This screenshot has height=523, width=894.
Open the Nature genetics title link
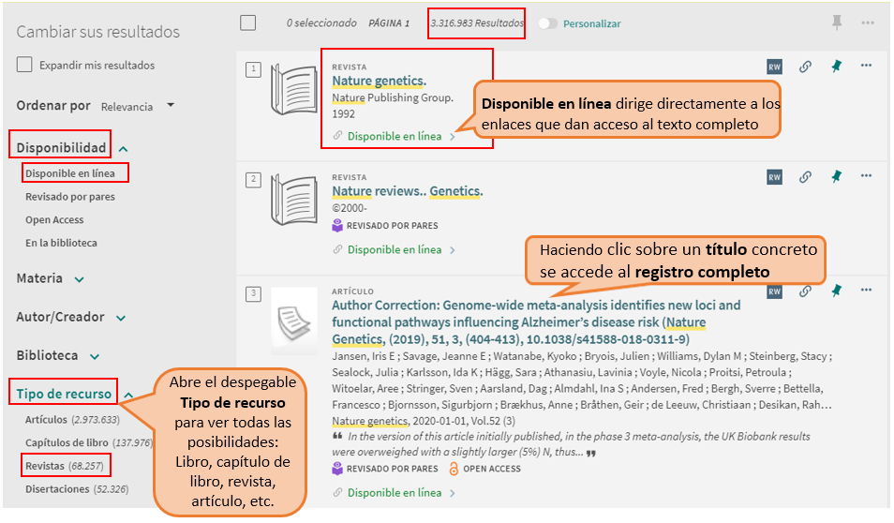(x=379, y=82)
